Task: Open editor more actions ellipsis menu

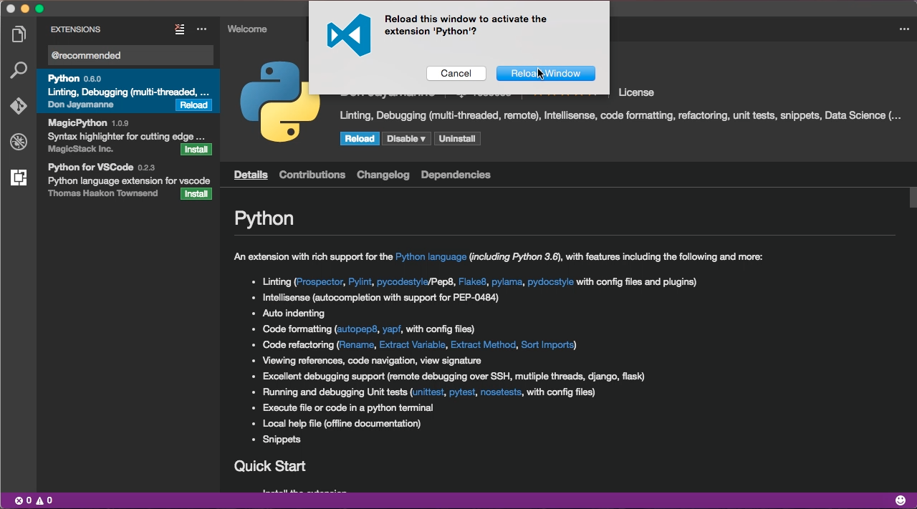Action: coord(904,29)
